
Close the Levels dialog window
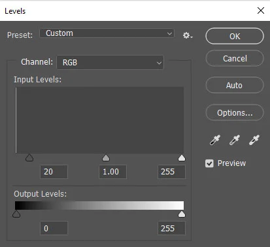(x=261, y=10)
